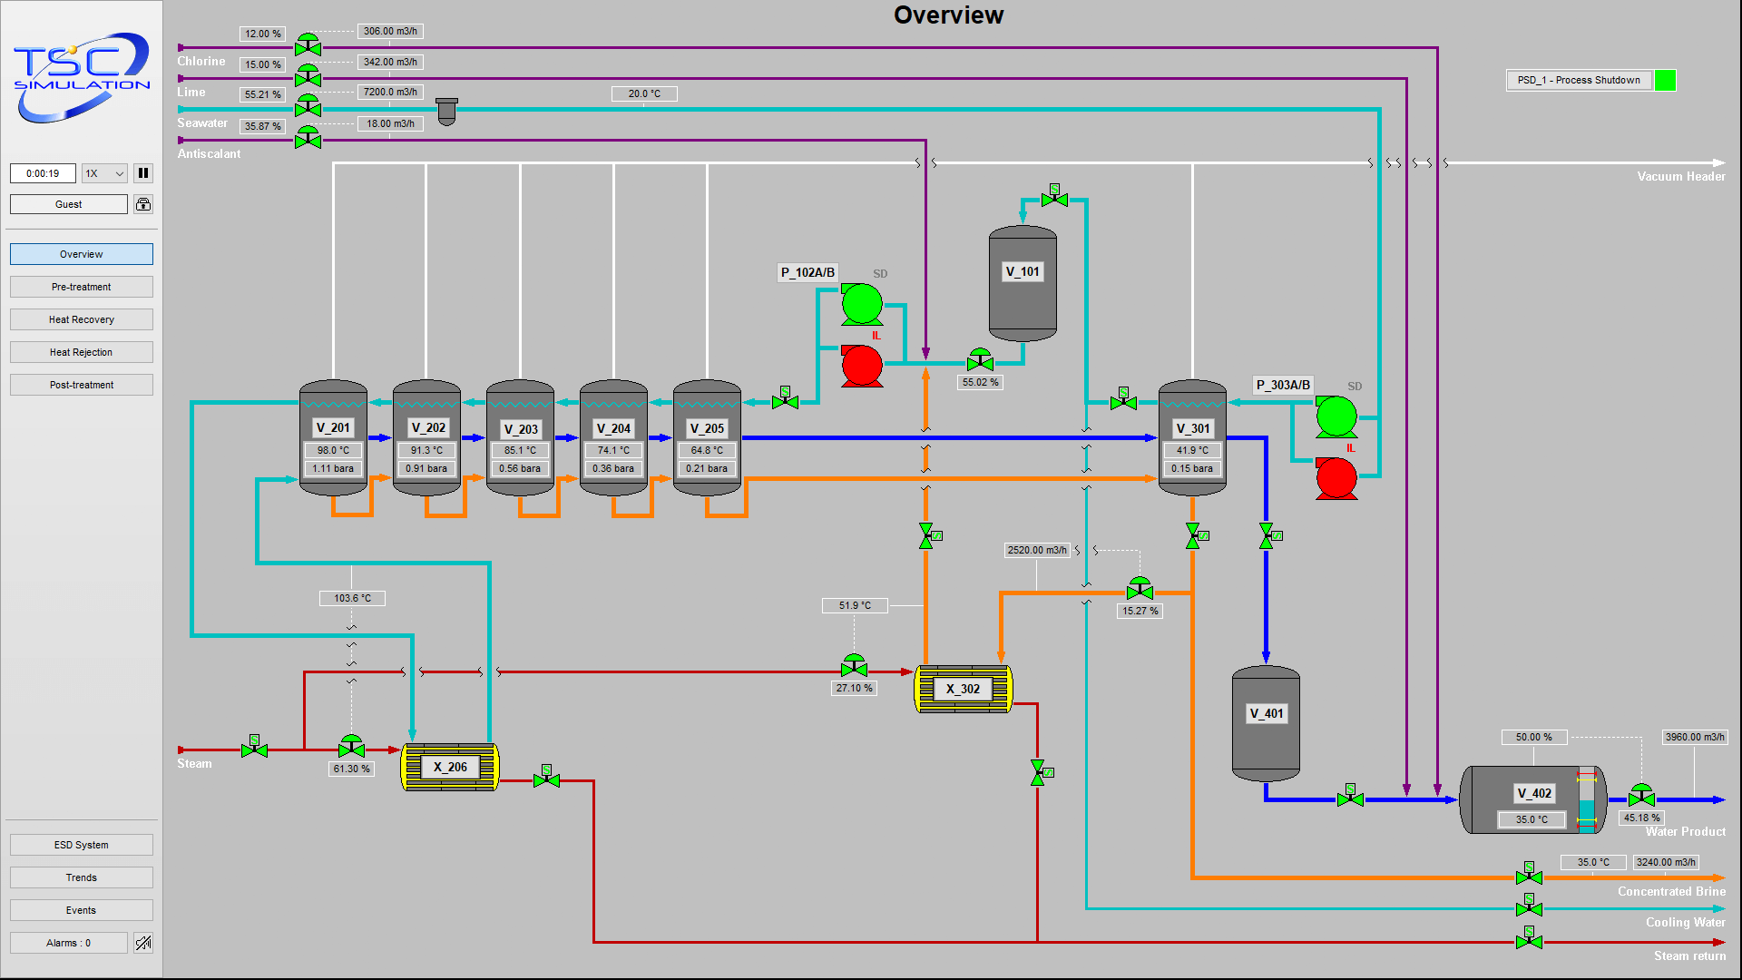Expand the Heat Recovery navigation section
This screenshot has width=1742, height=980.
pyautogui.click(x=80, y=319)
